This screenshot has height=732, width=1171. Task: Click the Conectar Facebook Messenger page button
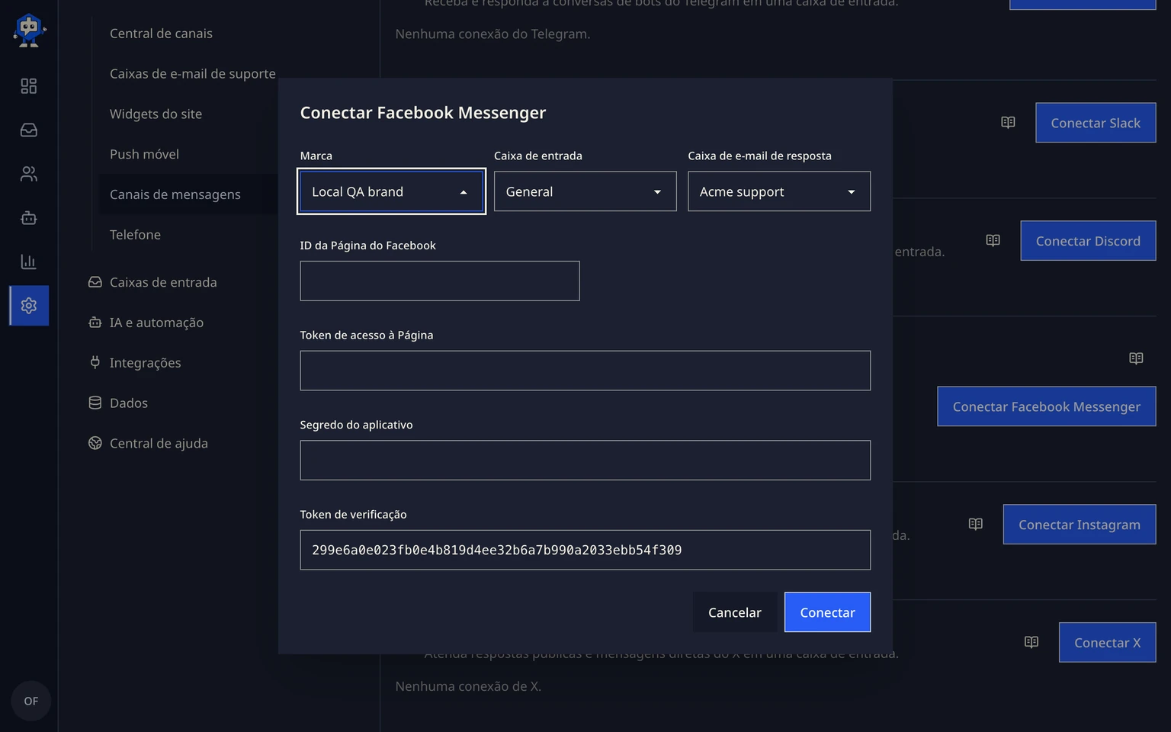coord(1047,406)
